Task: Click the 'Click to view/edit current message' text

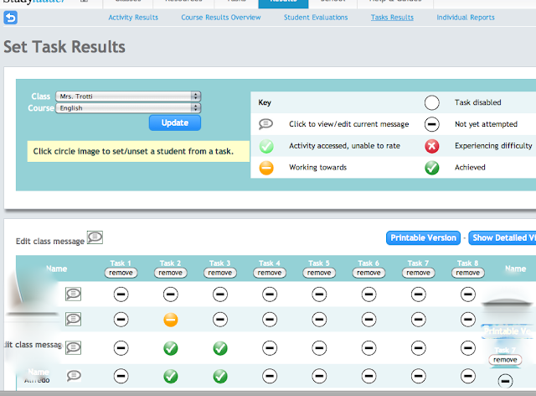Action: click(x=349, y=124)
